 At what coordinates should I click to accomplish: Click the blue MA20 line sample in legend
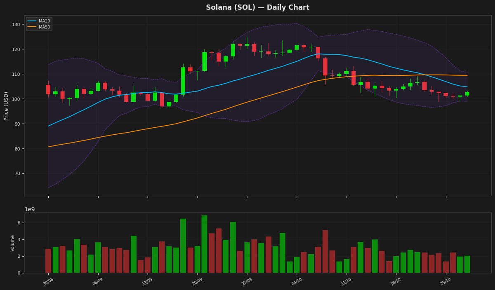pyautogui.click(x=32, y=21)
